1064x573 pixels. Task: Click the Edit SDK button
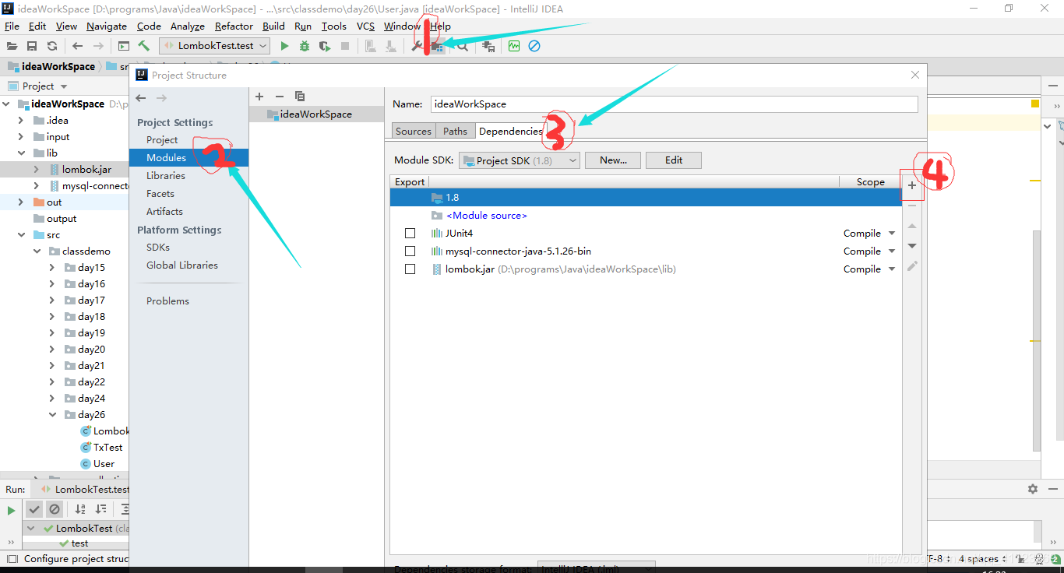(674, 160)
